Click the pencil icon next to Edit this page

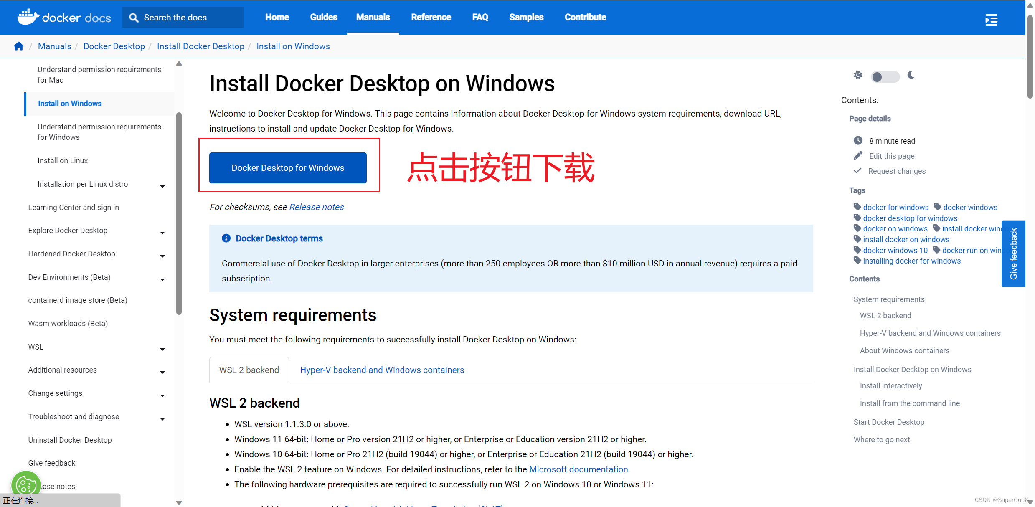857,155
